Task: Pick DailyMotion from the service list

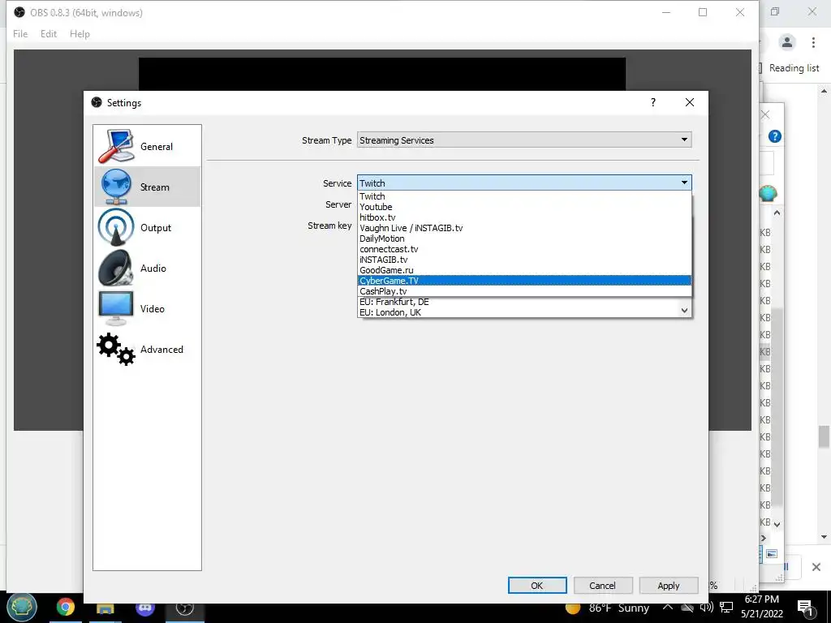Action: tap(524, 239)
